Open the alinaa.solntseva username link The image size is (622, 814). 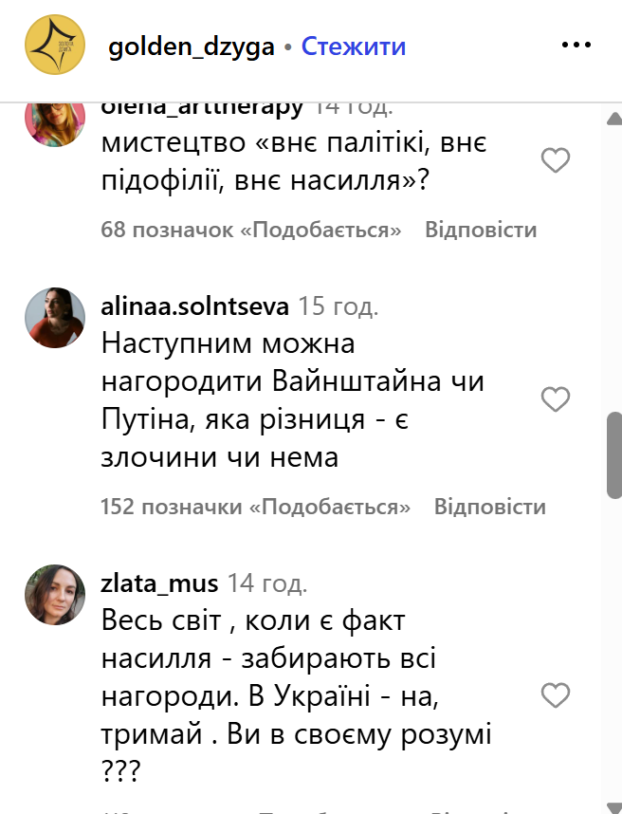tap(194, 306)
